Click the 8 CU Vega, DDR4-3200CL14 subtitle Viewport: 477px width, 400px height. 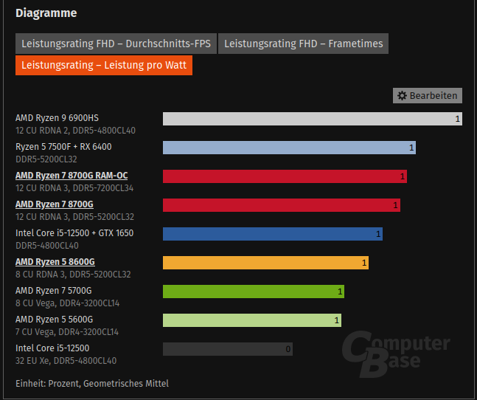pos(68,303)
